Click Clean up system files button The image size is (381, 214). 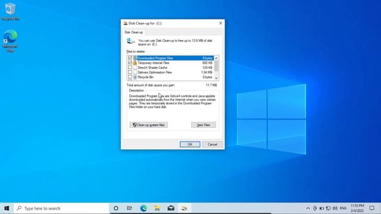148,125
